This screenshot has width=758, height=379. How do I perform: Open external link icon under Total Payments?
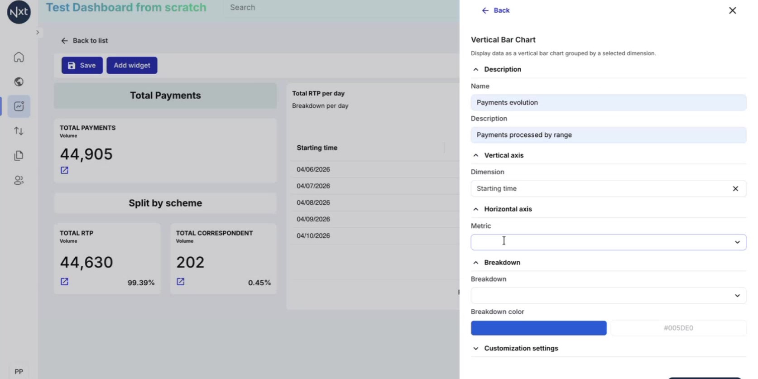click(64, 170)
